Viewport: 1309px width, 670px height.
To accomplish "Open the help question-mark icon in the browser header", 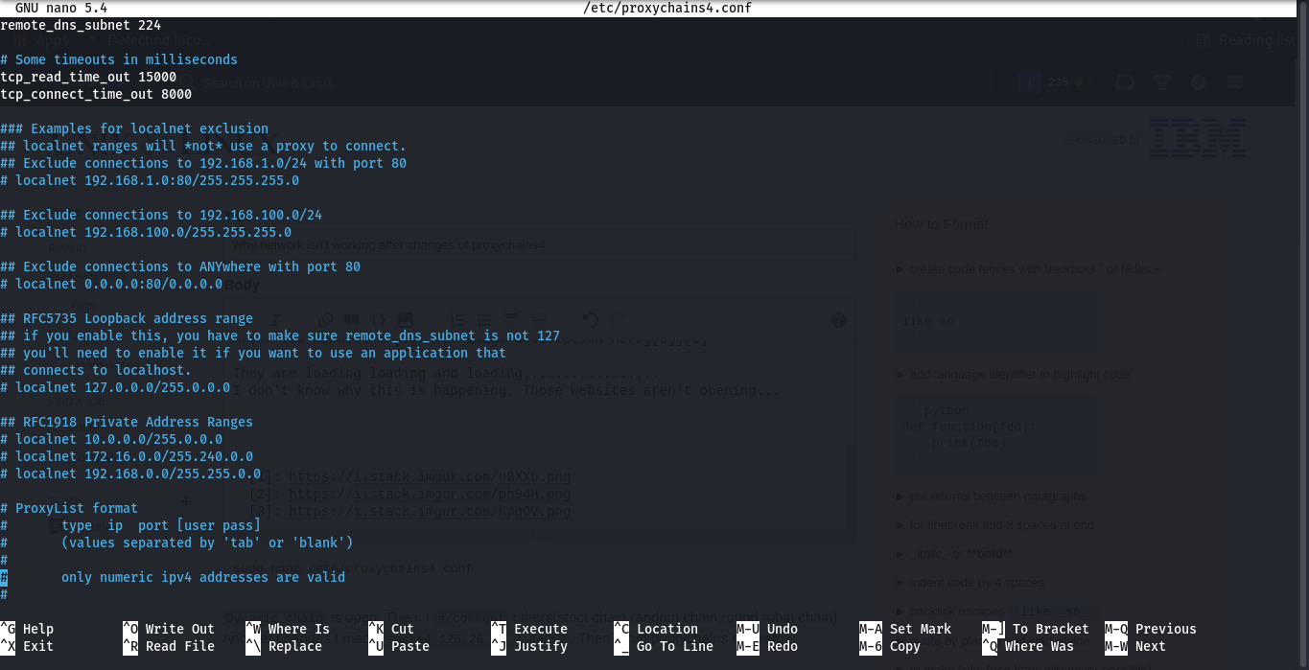I will [1199, 82].
